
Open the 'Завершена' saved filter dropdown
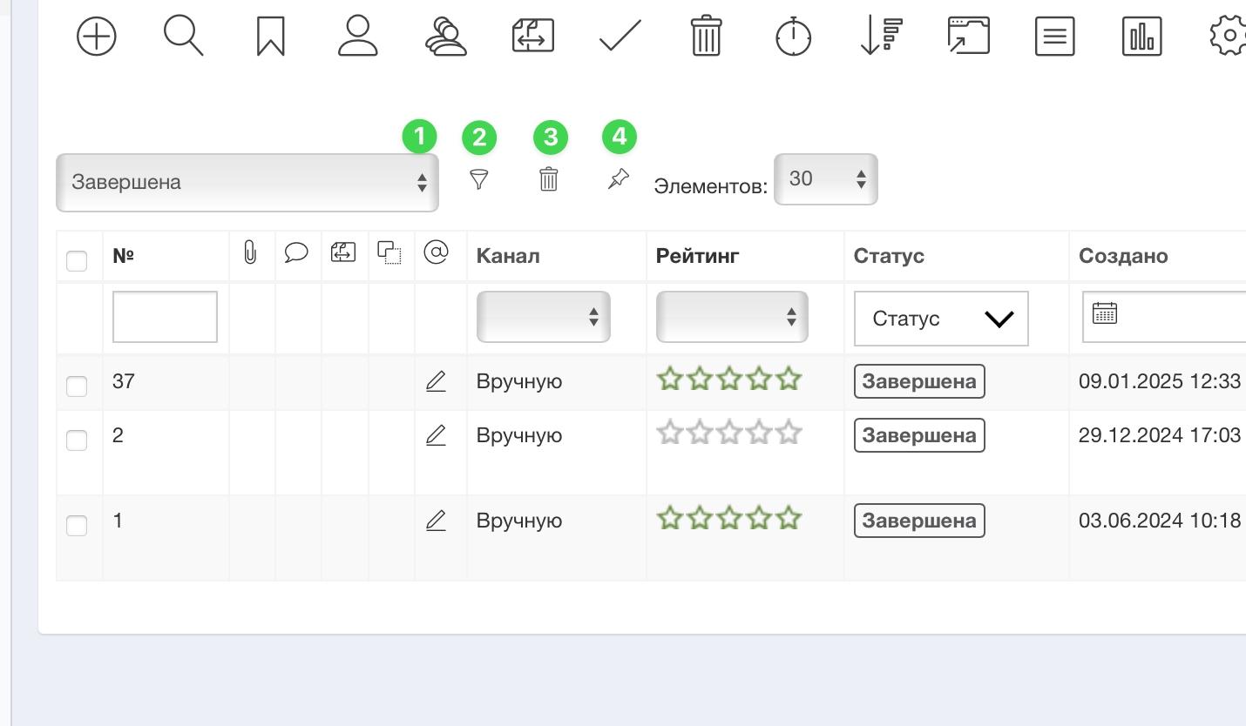pyautogui.click(x=247, y=183)
